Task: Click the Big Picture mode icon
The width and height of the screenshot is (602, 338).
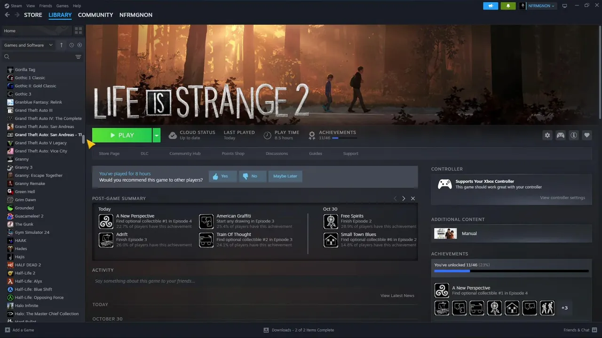Action: [x=565, y=6]
